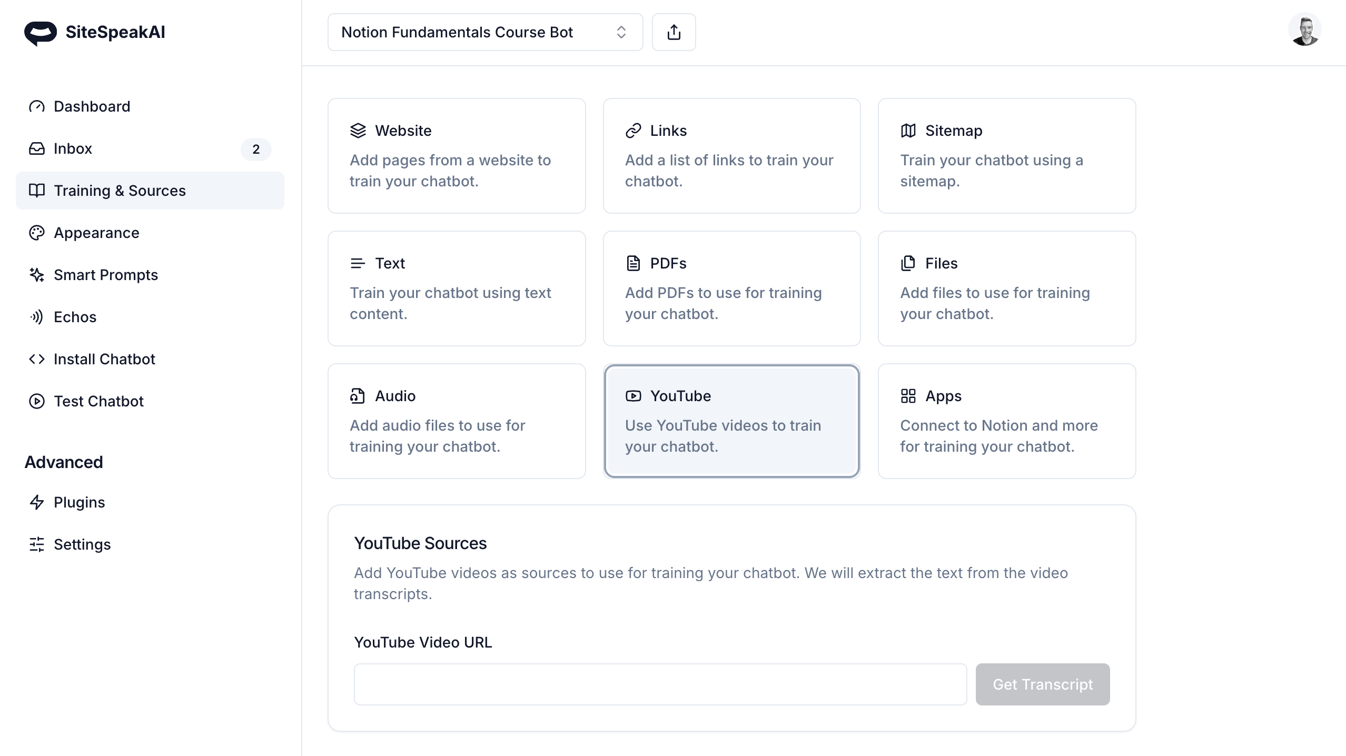Click the Echos sound-wave icon

[x=37, y=317]
